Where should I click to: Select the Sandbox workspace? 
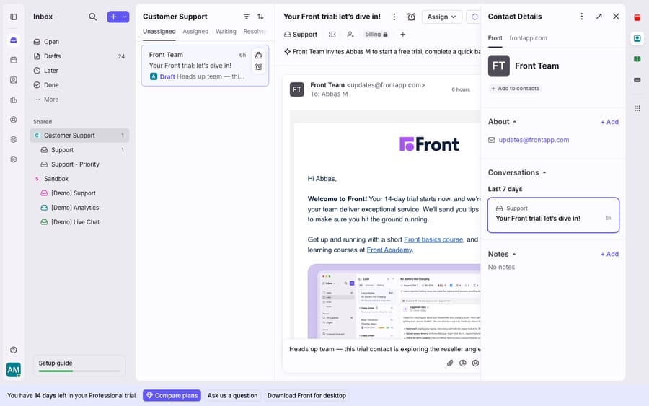coord(79,179)
